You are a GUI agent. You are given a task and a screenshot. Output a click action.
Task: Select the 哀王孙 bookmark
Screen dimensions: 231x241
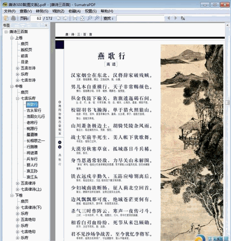(x=32, y=171)
